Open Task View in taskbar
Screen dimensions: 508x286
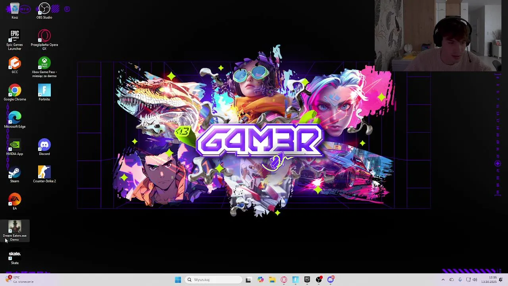pos(248,280)
